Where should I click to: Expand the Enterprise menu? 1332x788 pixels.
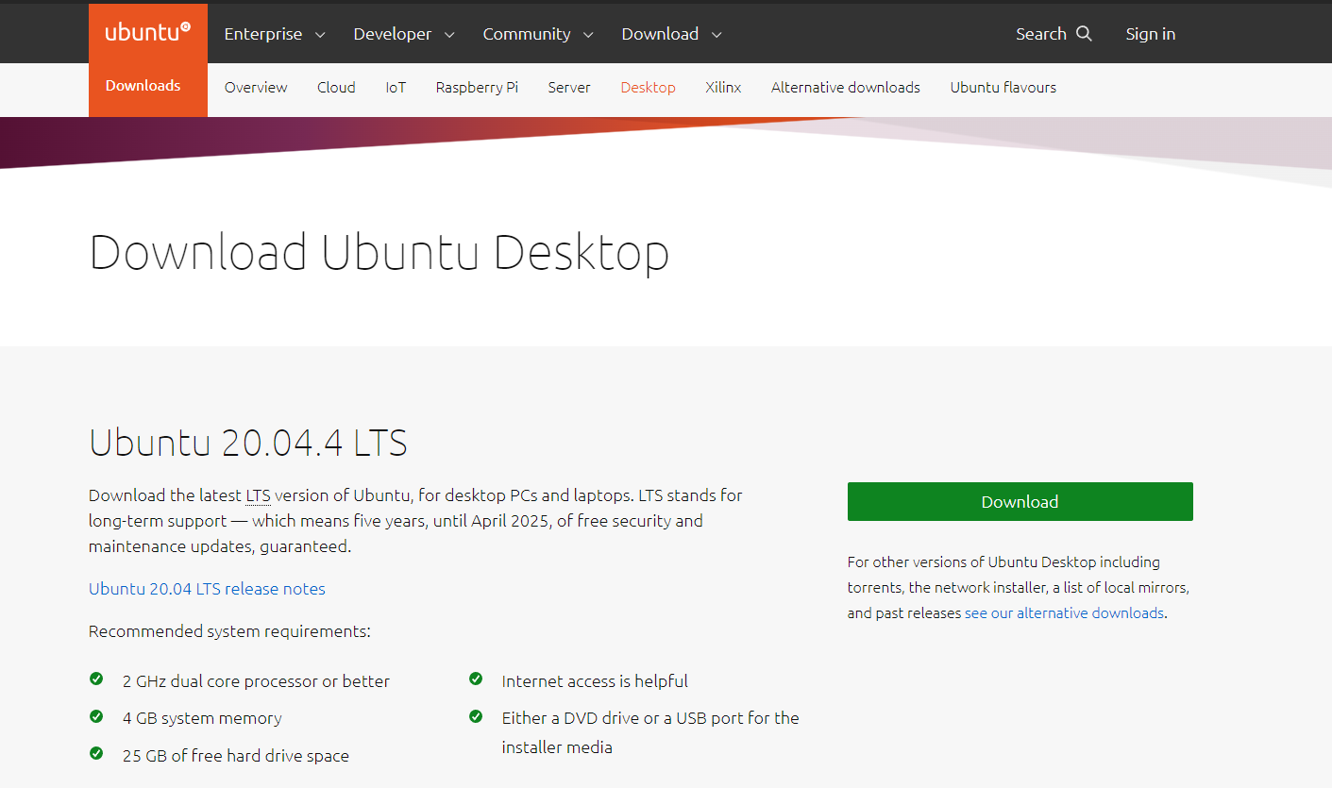pyautogui.click(x=275, y=34)
